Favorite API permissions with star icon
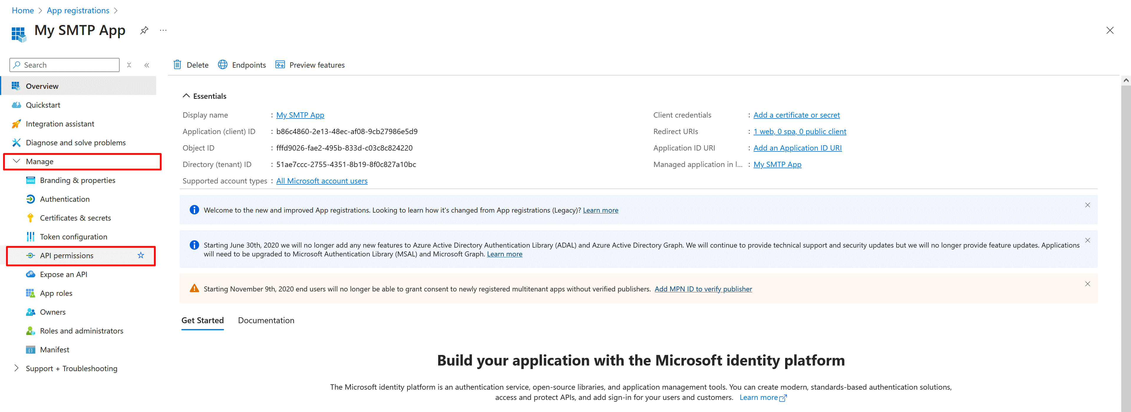The image size is (1131, 412). (141, 255)
